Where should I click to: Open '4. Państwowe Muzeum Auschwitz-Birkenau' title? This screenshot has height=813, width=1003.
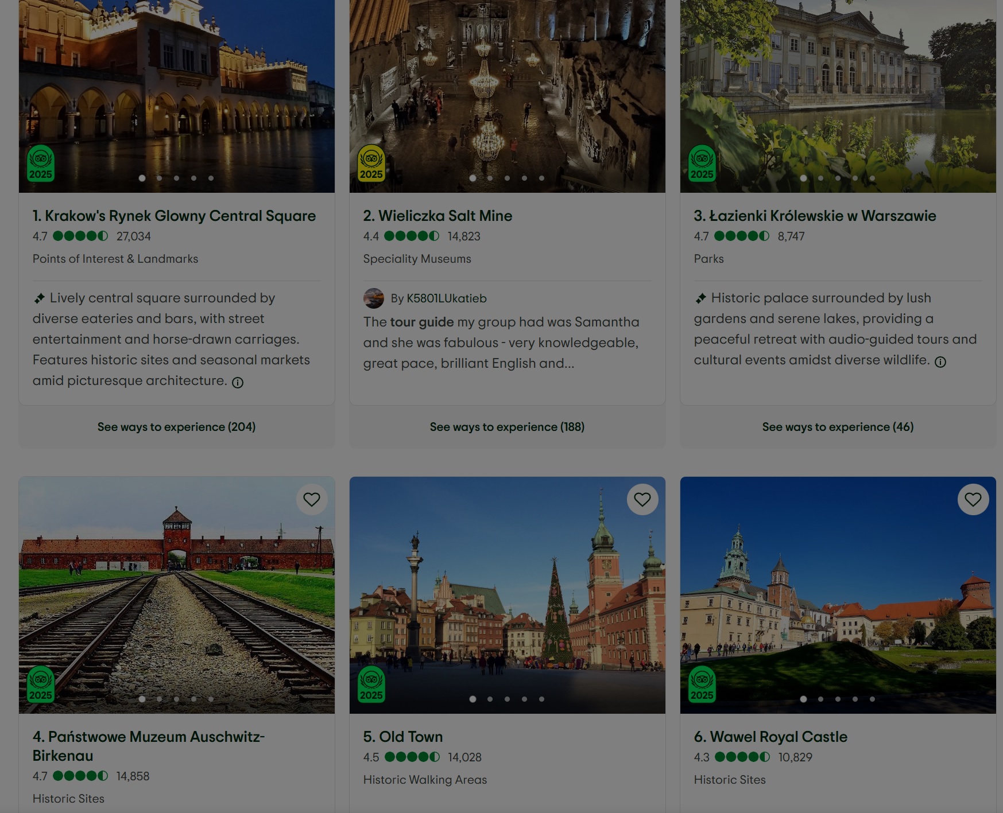tap(149, 746)
